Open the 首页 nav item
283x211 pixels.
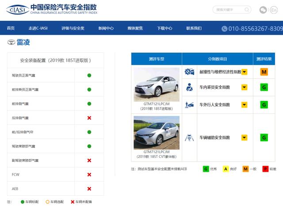tap(11, 28)
